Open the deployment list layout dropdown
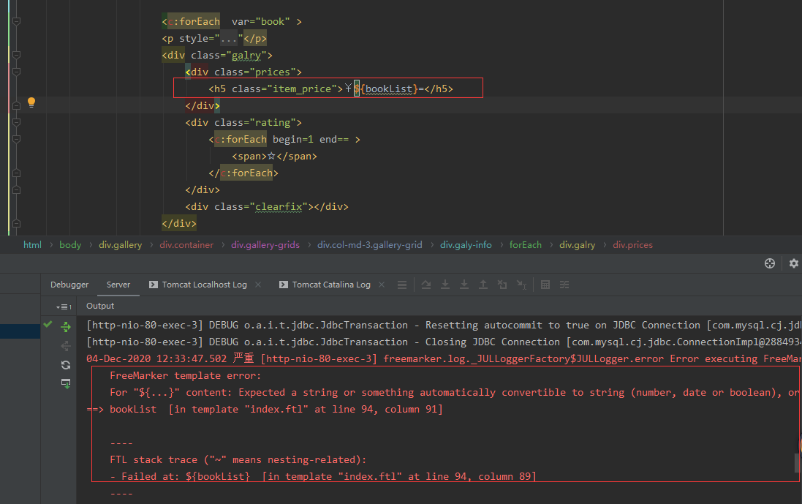The image size is (802, 504). 64,306
